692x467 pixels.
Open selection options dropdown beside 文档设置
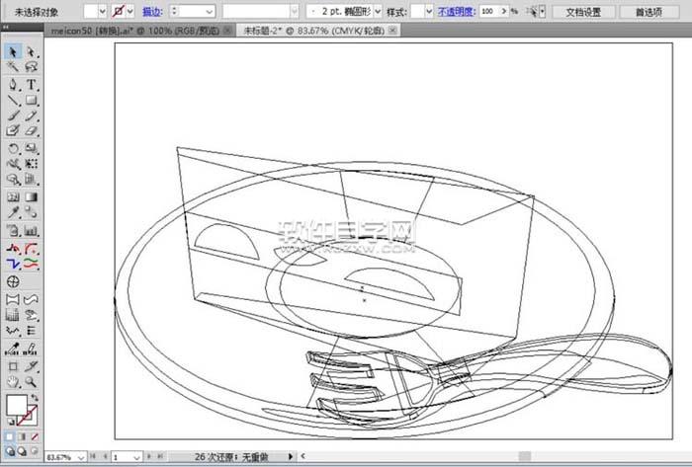click(x=543, y=12)
